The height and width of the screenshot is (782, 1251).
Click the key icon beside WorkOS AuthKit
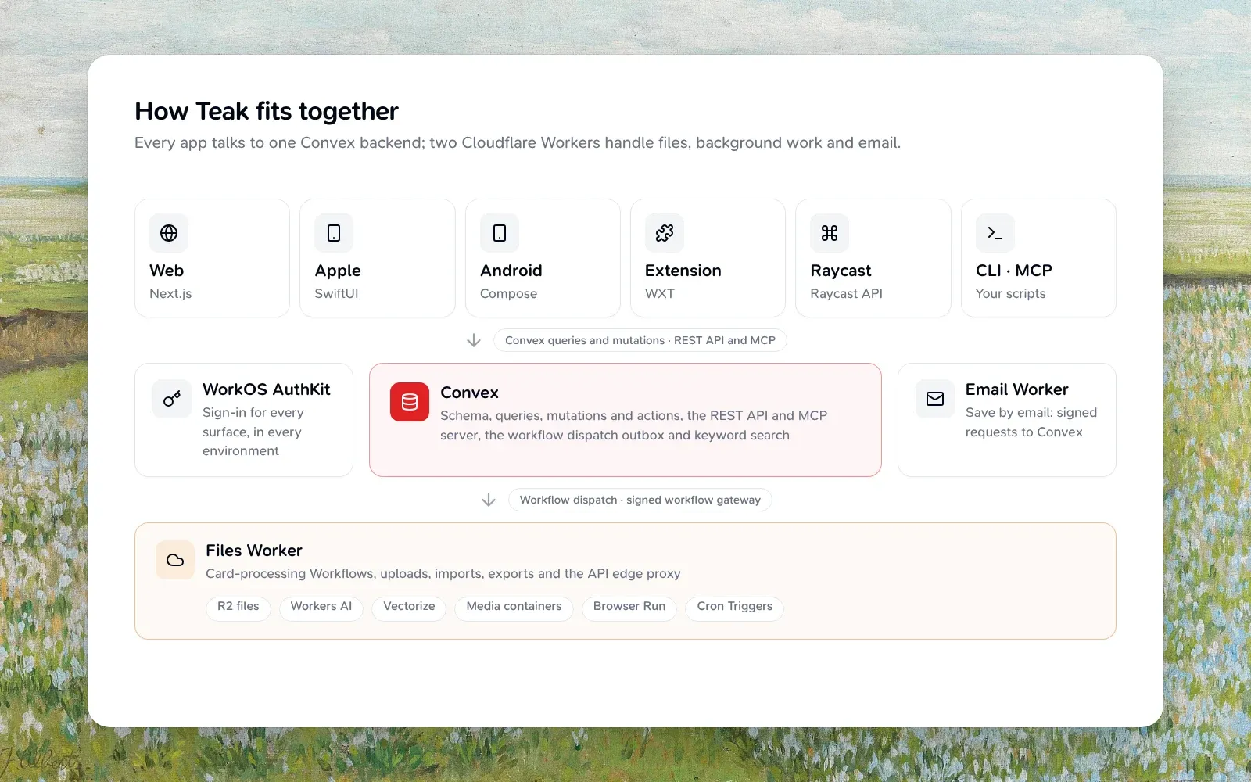[172, 400]
